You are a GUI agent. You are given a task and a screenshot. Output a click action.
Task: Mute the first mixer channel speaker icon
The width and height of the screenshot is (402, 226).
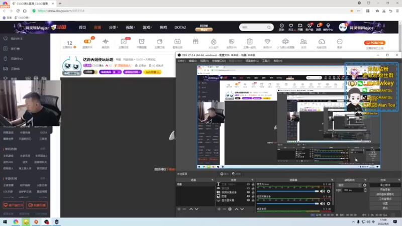click(322, 191)
